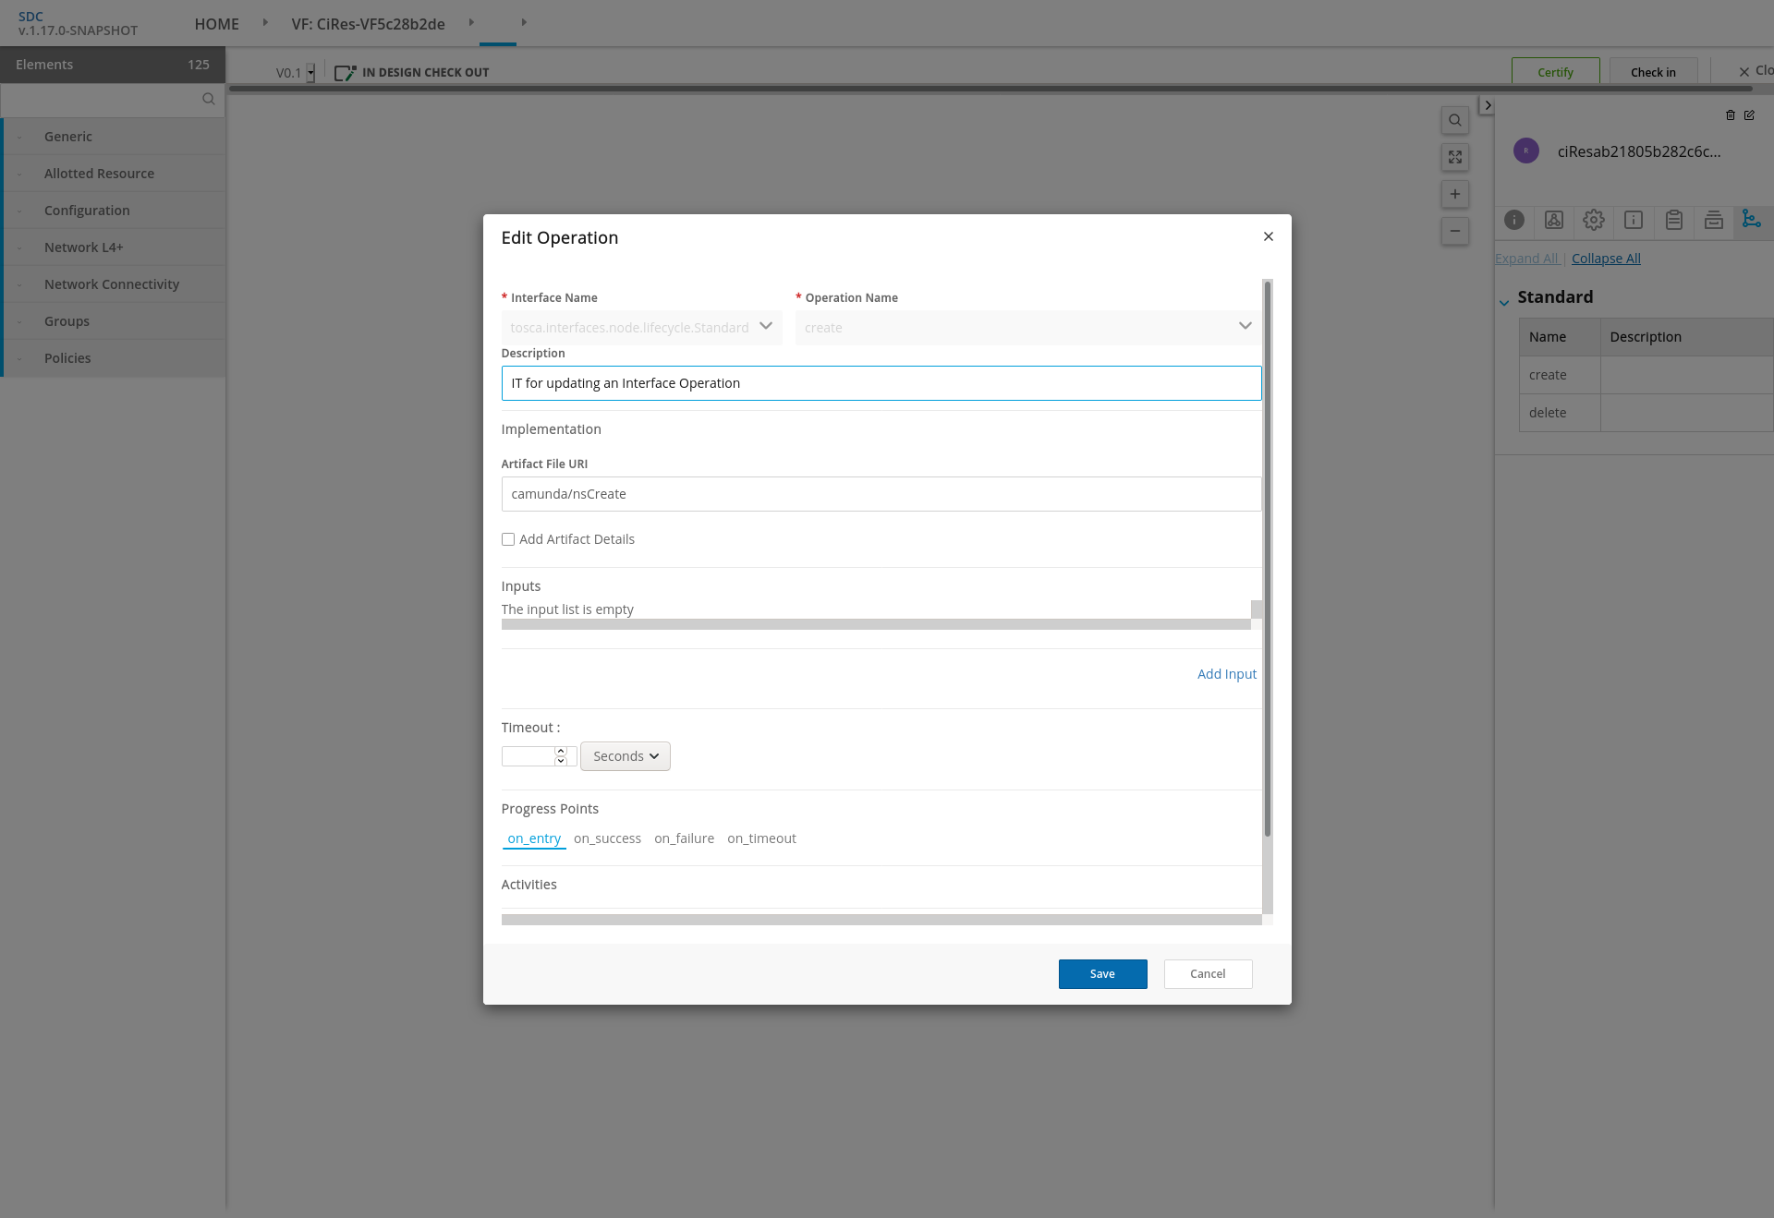Click breadcrumb arrow after VF: CiRes-VF5c28b2de
Viewport: 1774px width, 1218px height.
click(x=471, y=22)
